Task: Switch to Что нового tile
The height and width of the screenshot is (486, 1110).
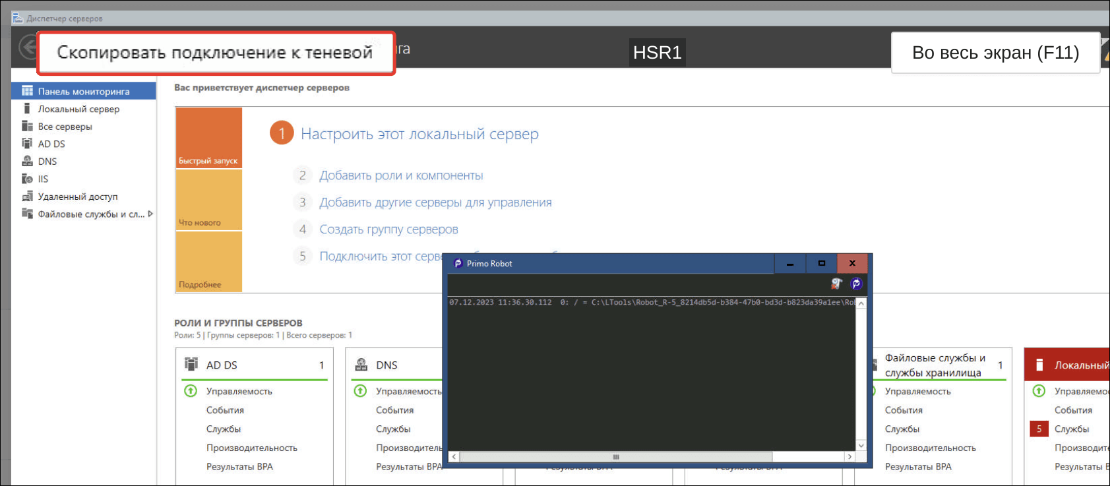Action: point(208,200)
